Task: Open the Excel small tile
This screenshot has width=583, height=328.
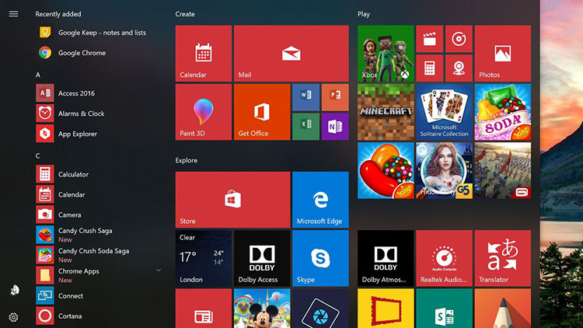Action: point(305,127)
